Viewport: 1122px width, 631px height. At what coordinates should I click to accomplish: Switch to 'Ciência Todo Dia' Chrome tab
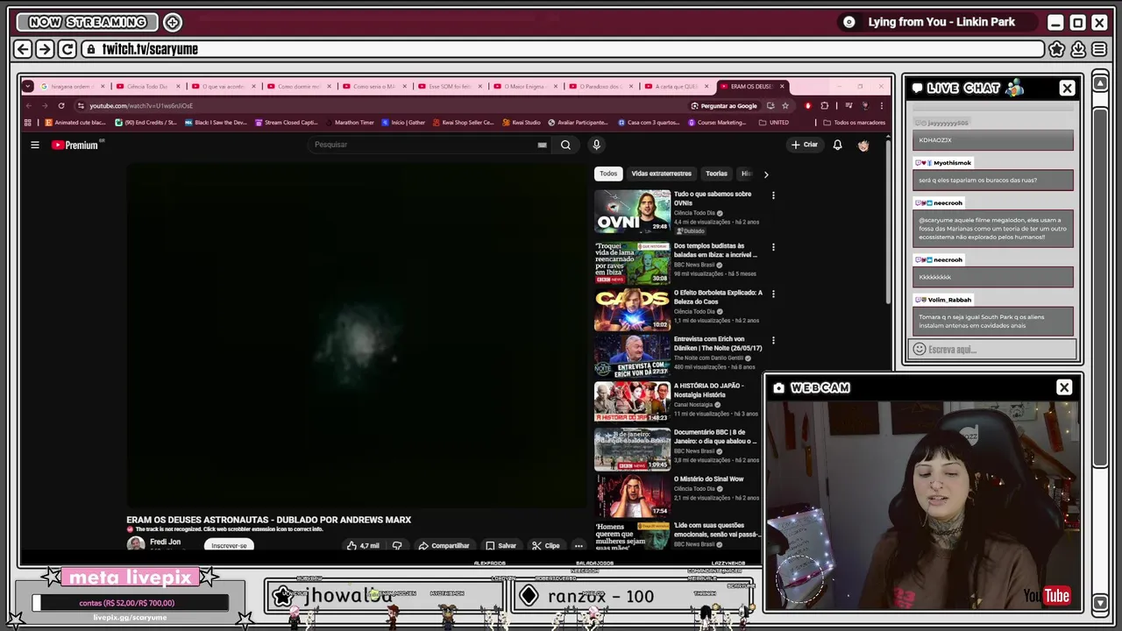click(x=146, y=86)
